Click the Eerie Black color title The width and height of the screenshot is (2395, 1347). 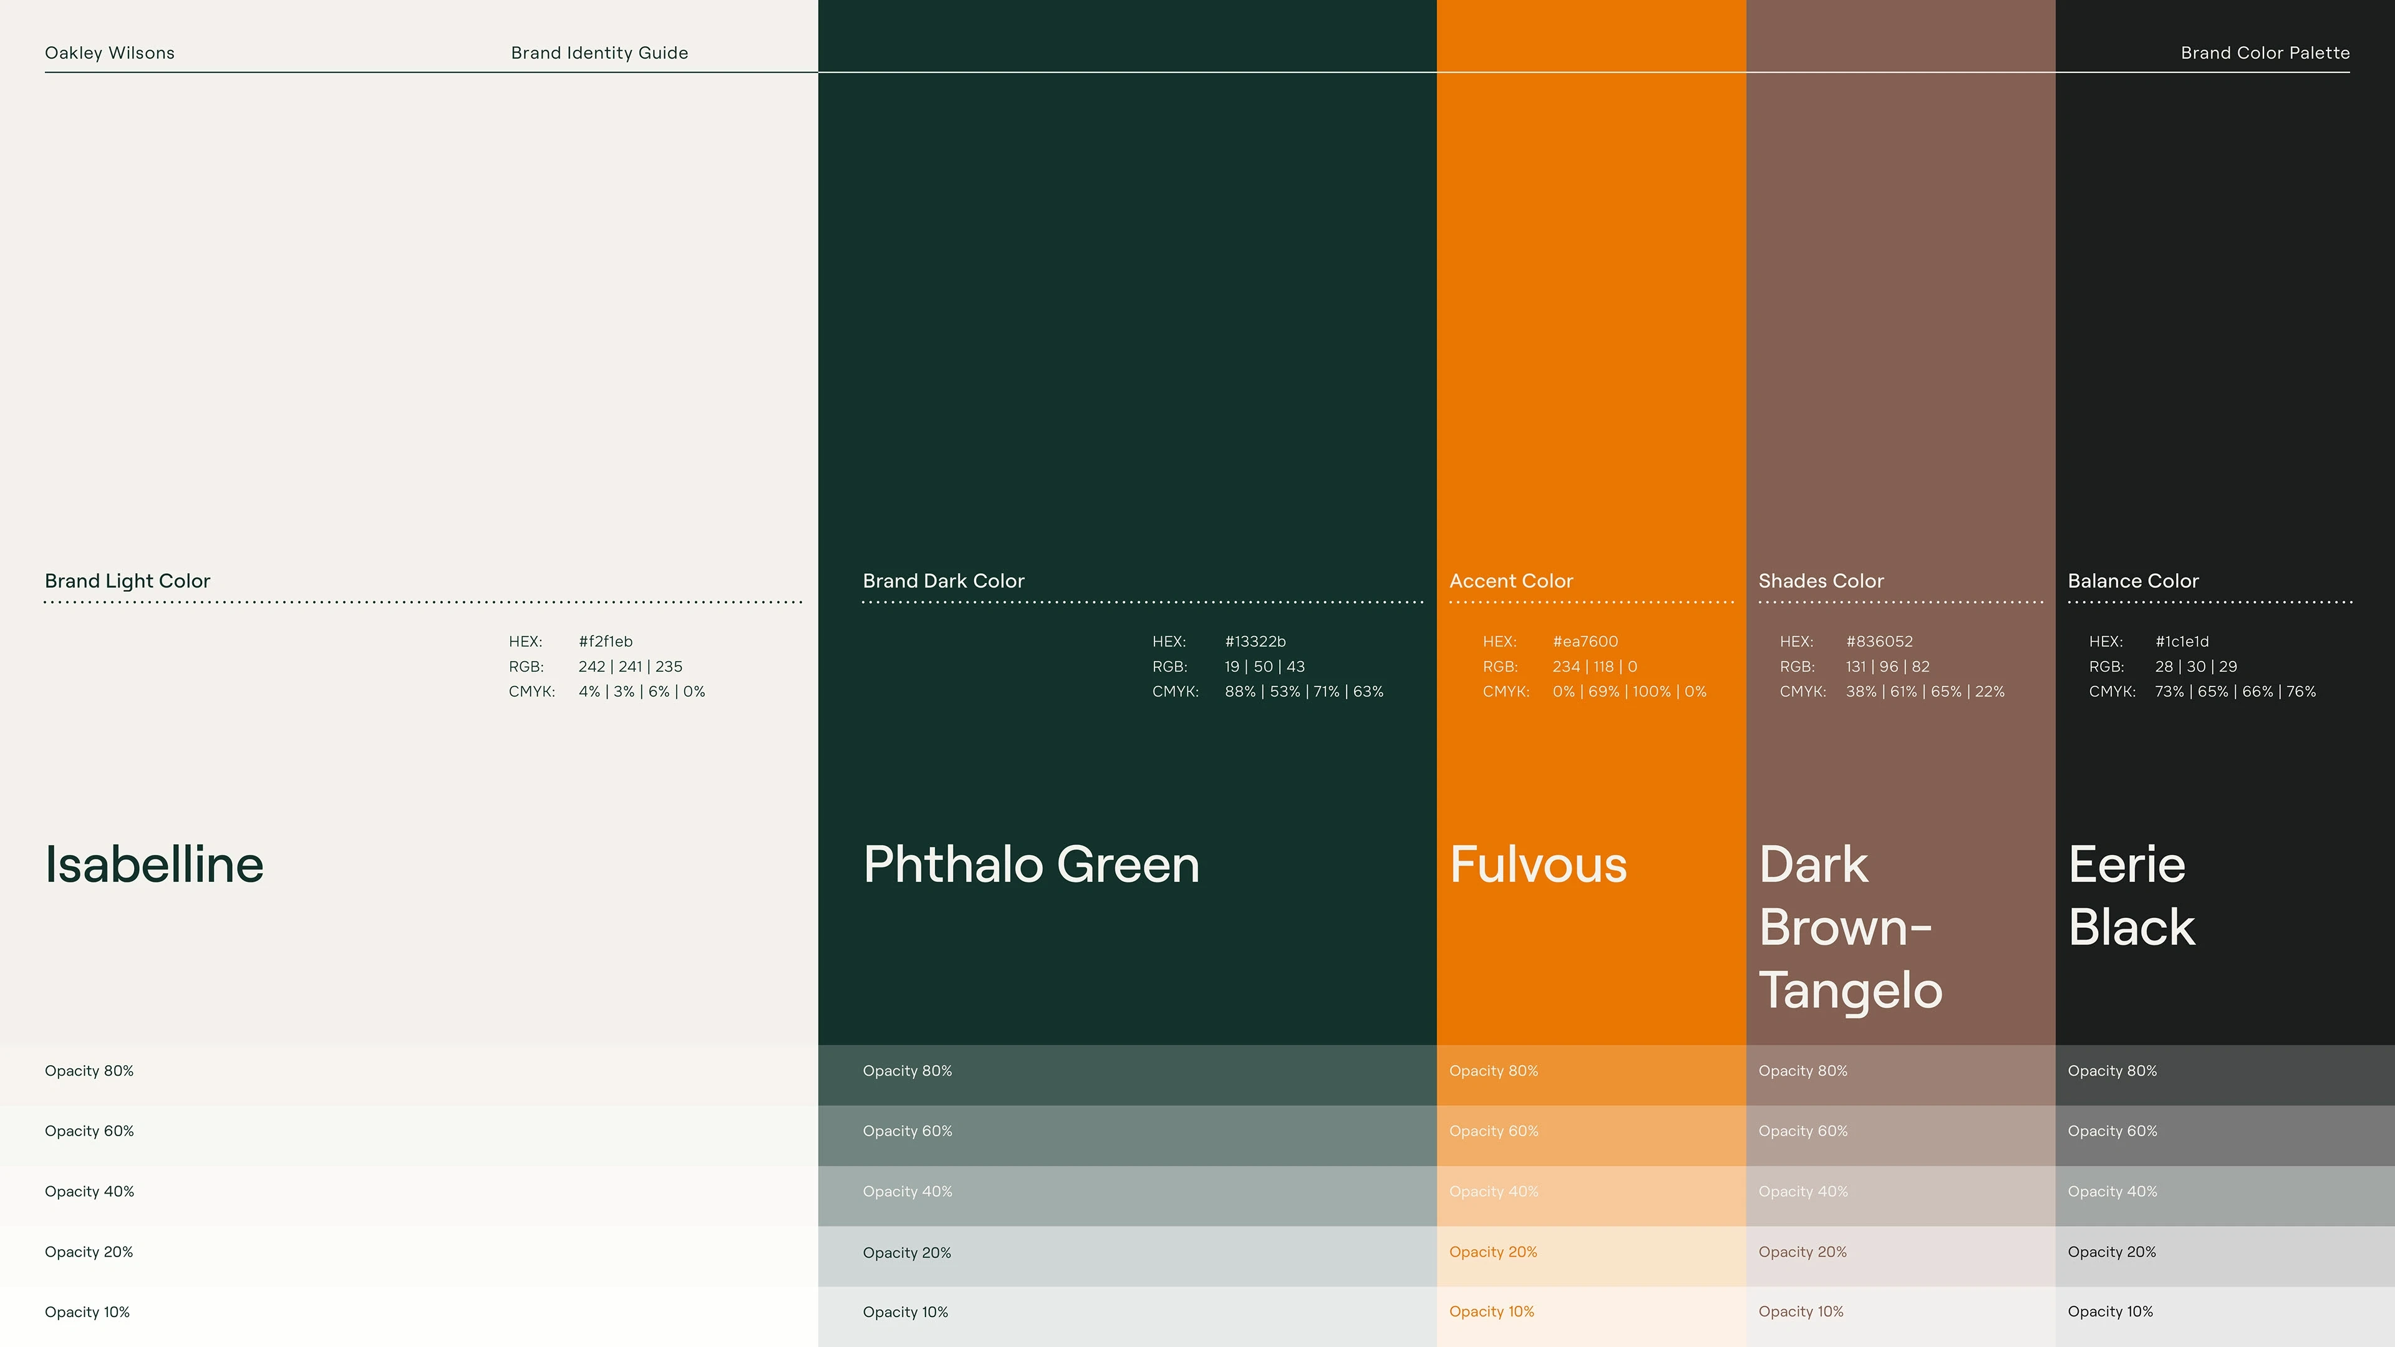[x=2131, y=896]
